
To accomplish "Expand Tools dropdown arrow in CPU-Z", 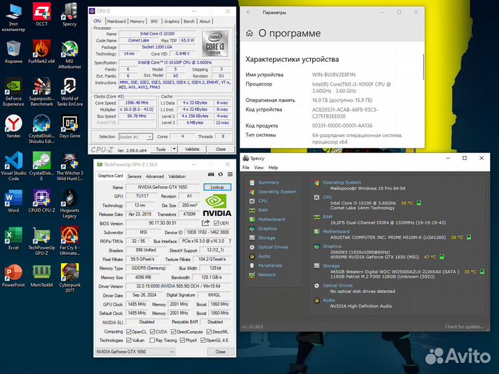I will tap(174, 149).
